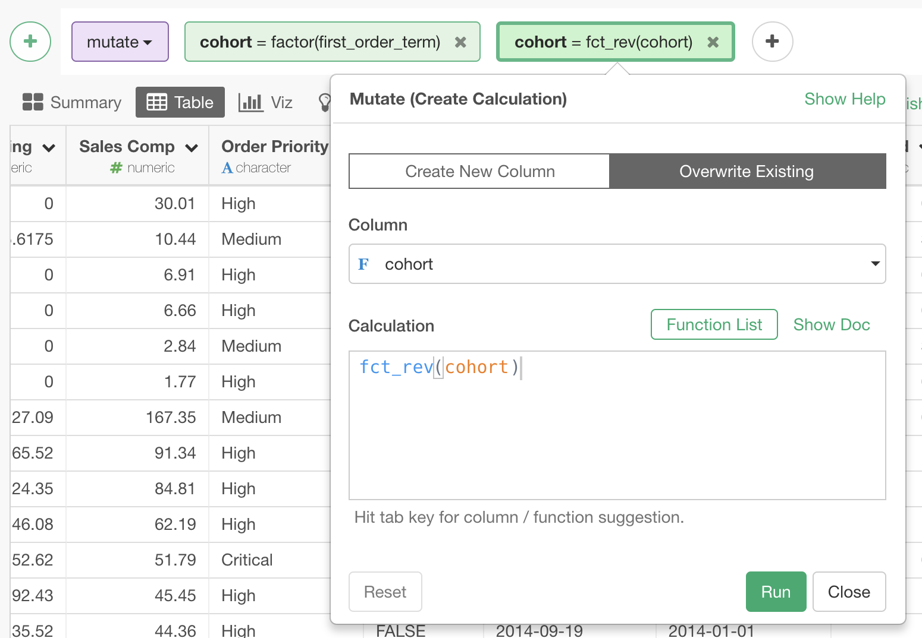Viewport: 922px width, 638px height.
Task: Delete the fct_rev(cohort) step
Action: (713, 42)
